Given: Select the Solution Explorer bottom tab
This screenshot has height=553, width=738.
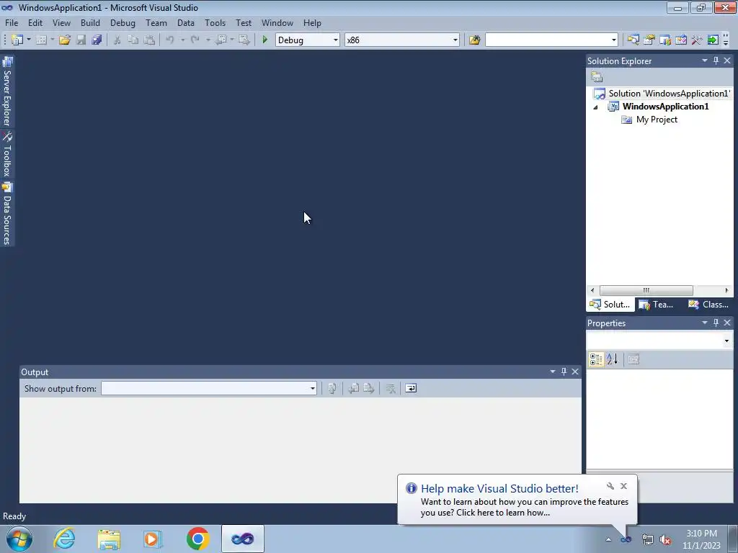Looking at the screenshot, I should pos(610,305).
